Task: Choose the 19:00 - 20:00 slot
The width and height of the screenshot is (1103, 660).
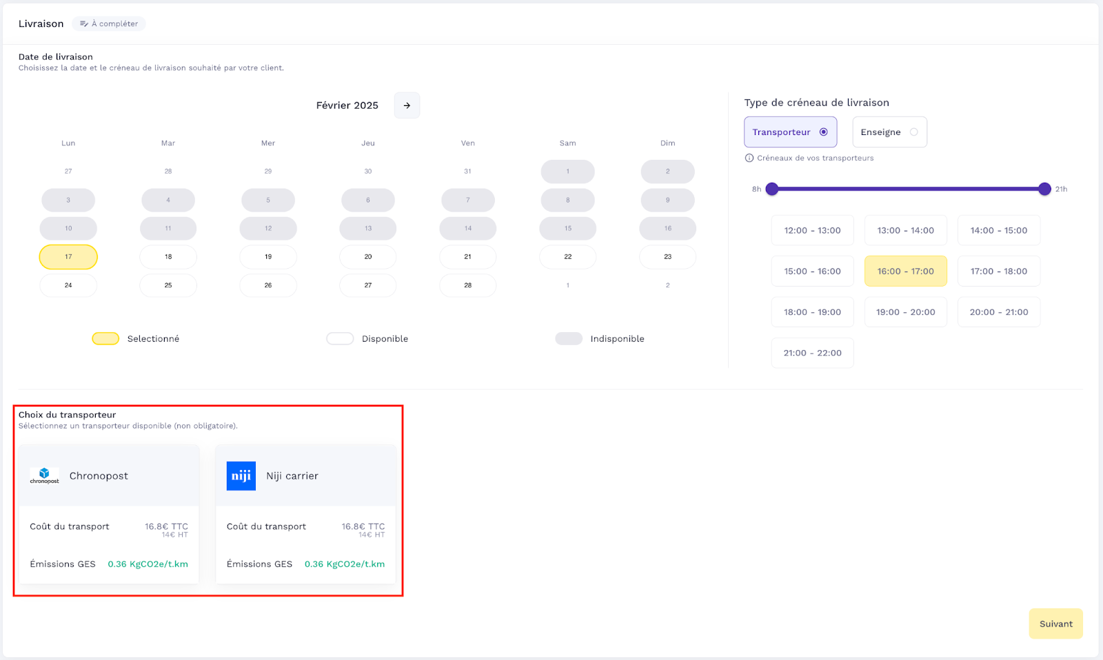Action: [905, 312]
